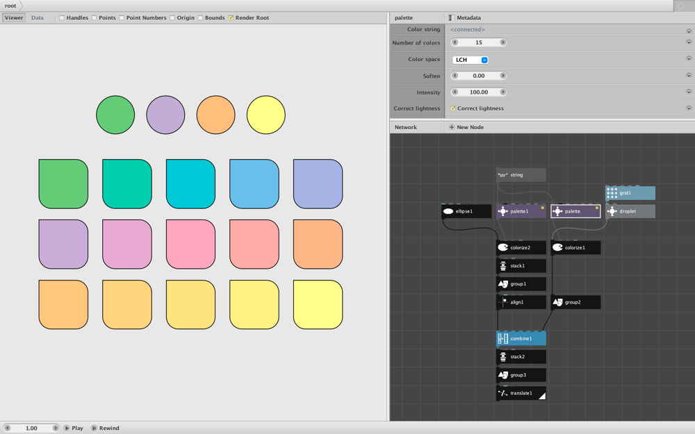Decrease the Number of colors value

pyautogui.click(x=455, y=42)
